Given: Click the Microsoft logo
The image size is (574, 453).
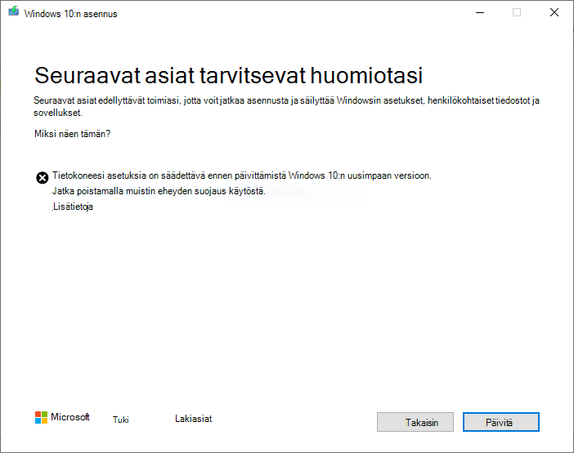Looking at the screenshot, I should 62,417.
